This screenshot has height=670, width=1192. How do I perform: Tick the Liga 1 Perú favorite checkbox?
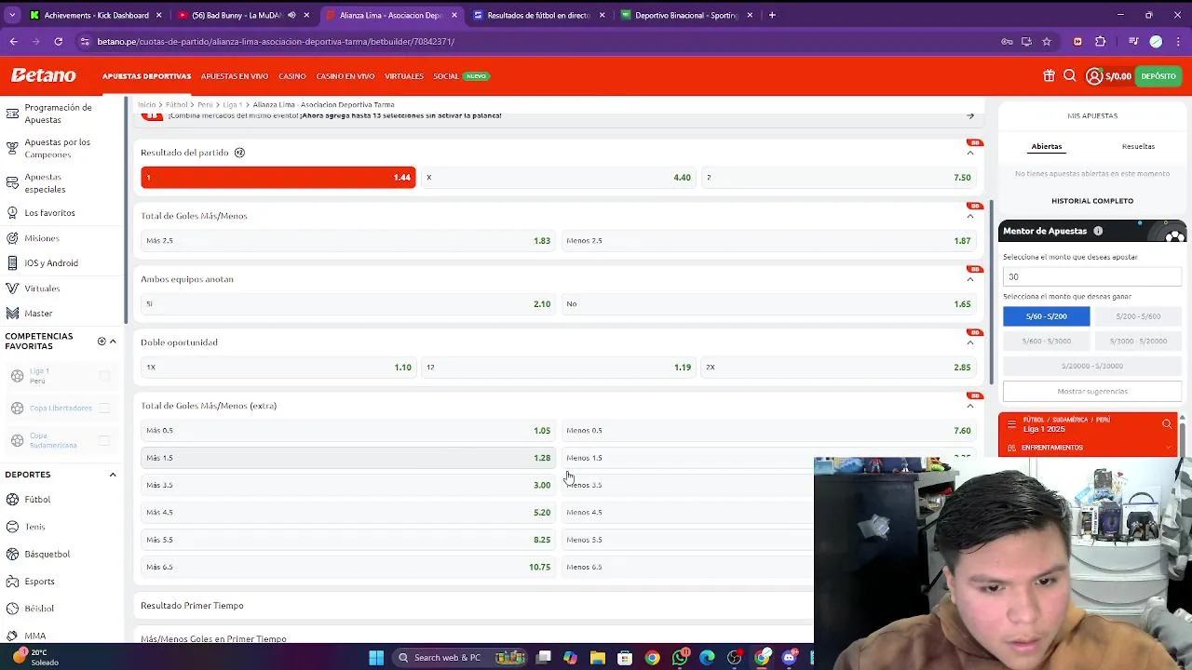pos(104,376)
